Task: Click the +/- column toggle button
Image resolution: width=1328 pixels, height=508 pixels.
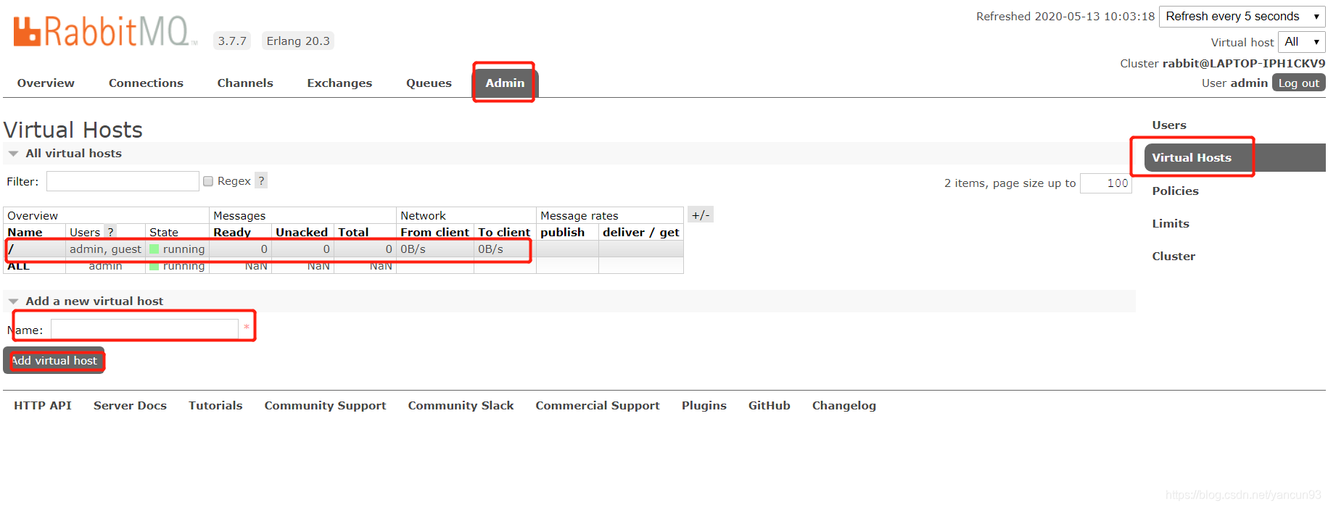Action: click(701, 215)
